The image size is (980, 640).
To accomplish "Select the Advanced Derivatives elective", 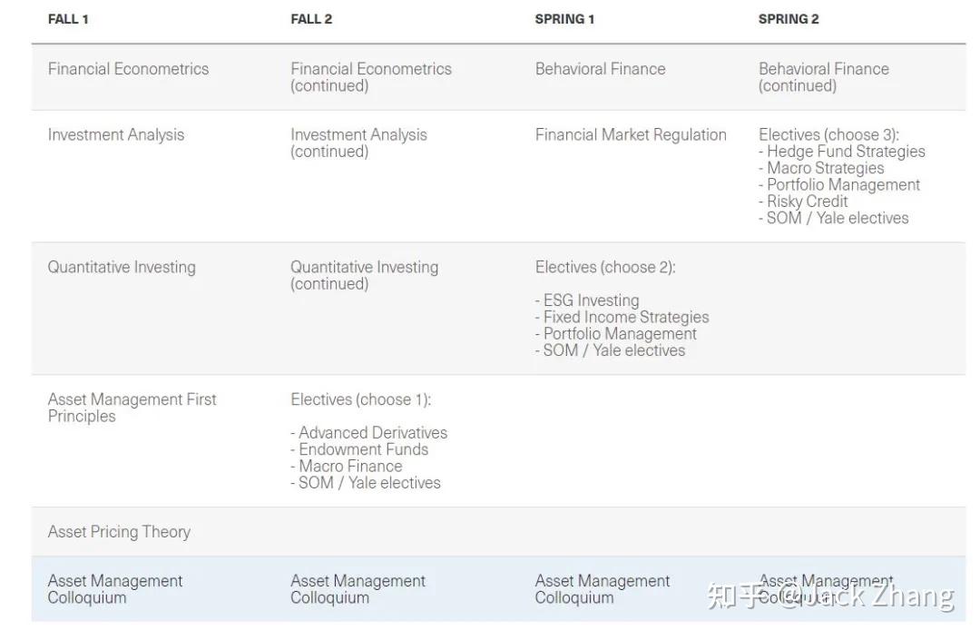I will click(372, 433).
